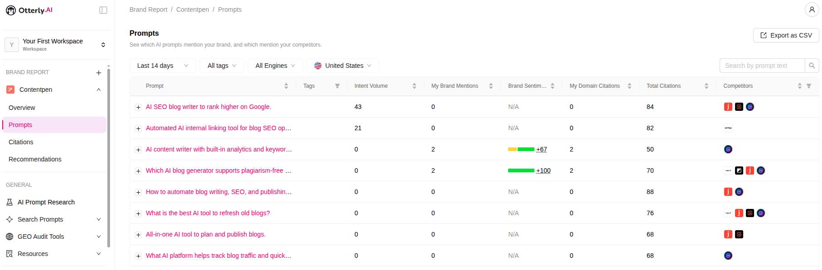The height and width of the screenshot is (270, 822).
Task: Click the US flag icon
Action: 318,66
